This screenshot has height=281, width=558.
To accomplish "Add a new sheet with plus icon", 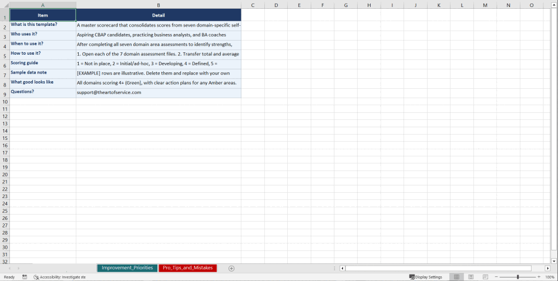I will (x=231, y=268).
